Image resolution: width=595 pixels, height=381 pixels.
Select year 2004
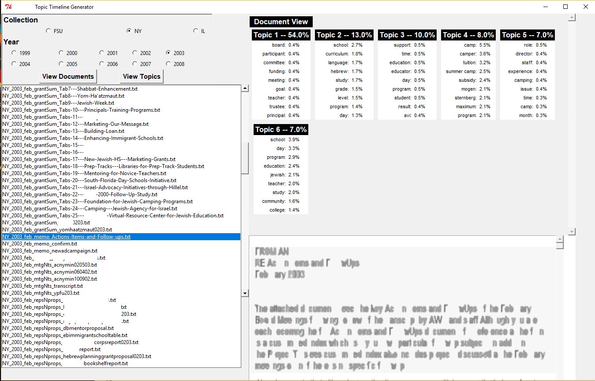pos(14,64)
